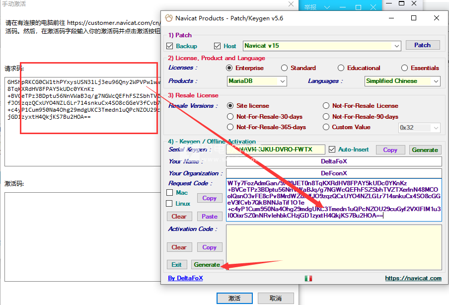Viewport: 449px width, 305px height.
Task: Open the Navicat v15 version dropdown
Action: [396, 46]
